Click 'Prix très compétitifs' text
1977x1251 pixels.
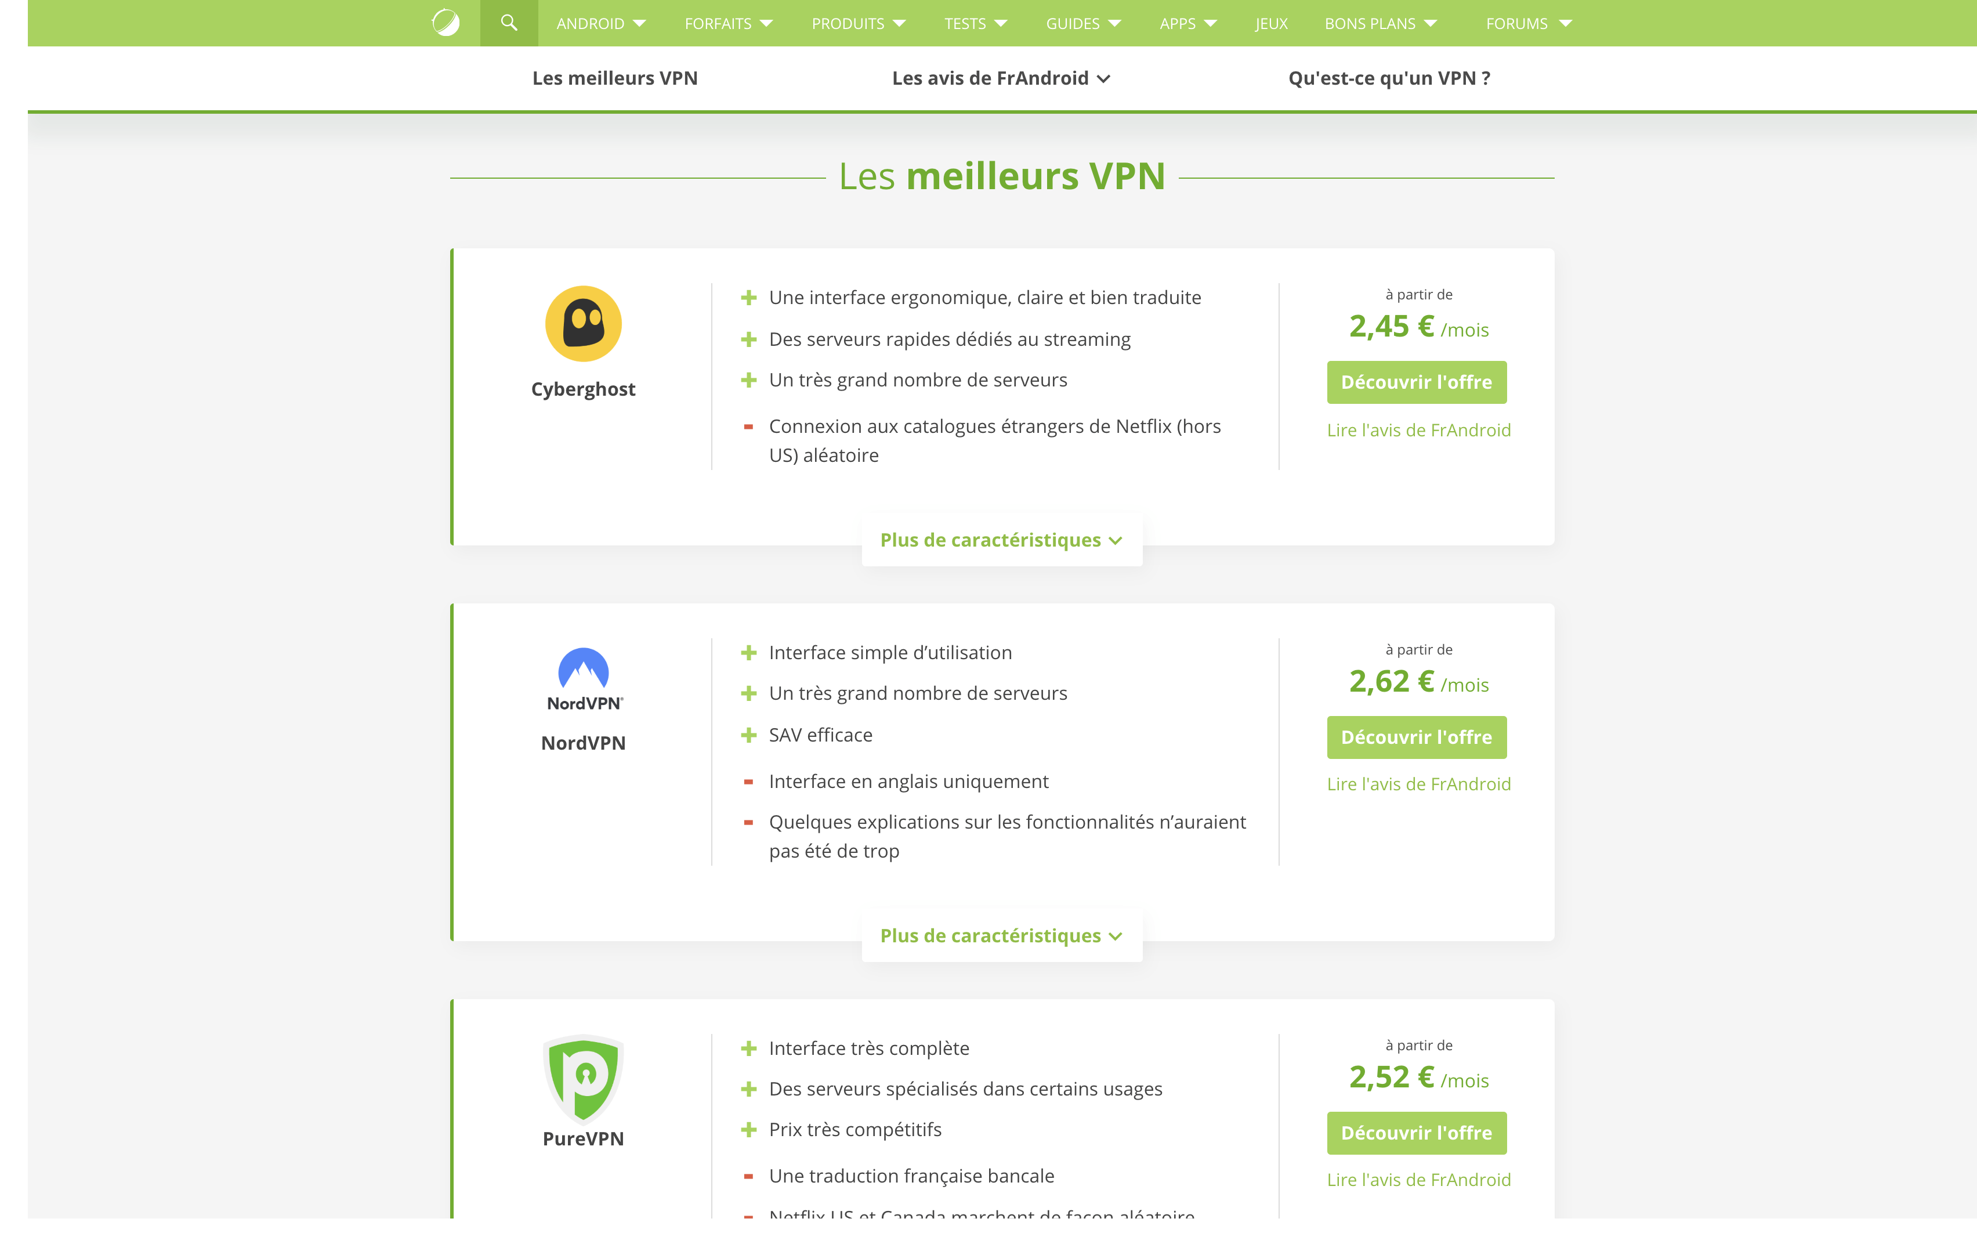(854, 1129)
